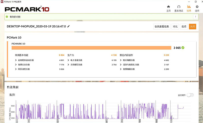The image size is (203, 123).
Task: Click the green check beside score 3 065
Action: (183, 48)
